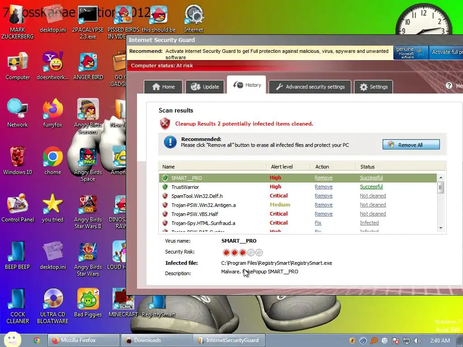Viewport: 463px width, 347px height.
Task: Select the Computer desktop icon
Action: [18, 66]
